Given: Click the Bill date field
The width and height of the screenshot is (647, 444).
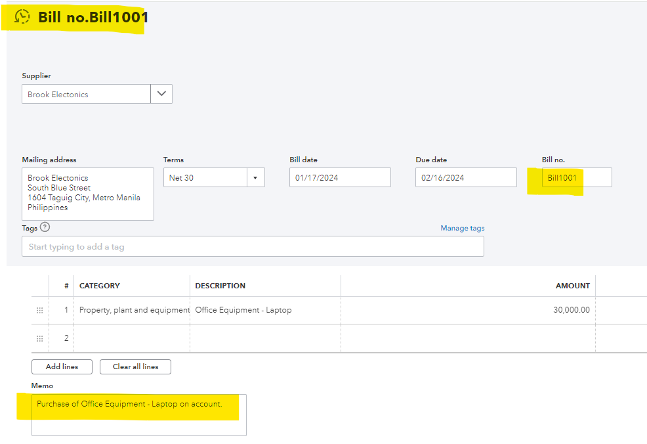Looking at the screenshot, I should (340, 177).
